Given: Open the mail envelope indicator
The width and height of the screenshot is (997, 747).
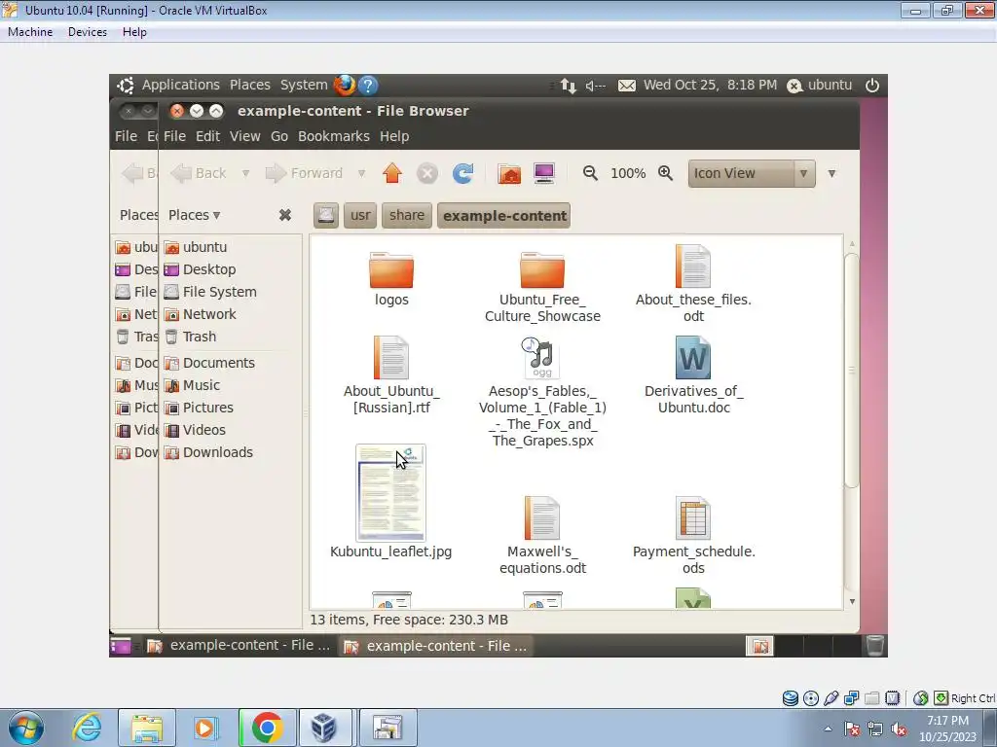Looking at the screenshot, I should [x=626, y=86].
